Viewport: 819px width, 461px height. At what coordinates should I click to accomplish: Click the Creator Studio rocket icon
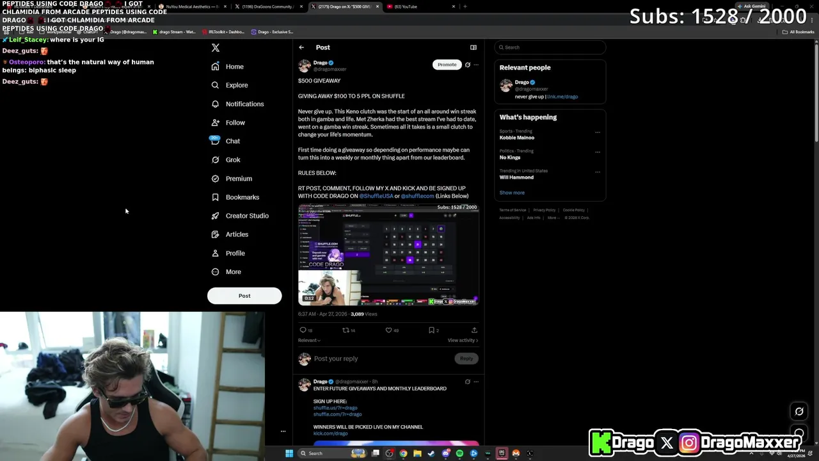pos(216,216)
